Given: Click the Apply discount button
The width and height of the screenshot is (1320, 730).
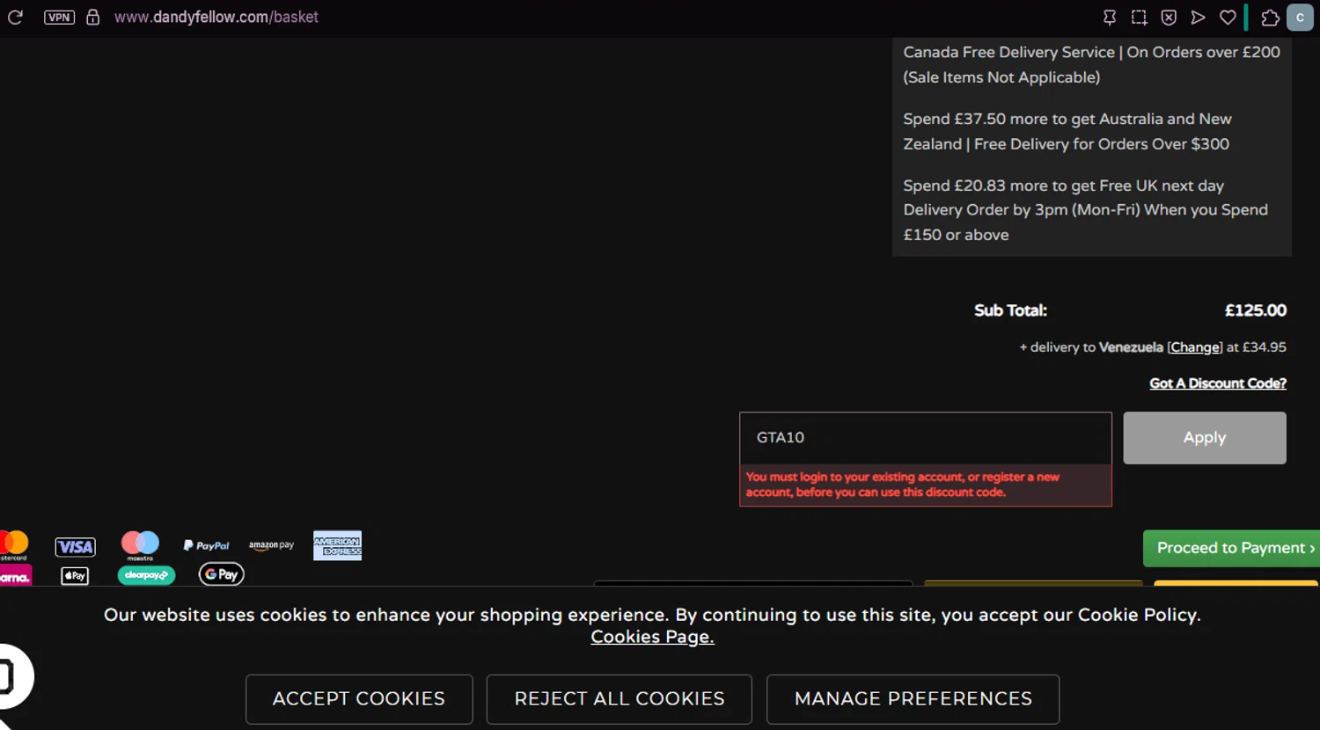Looking at the screenshot, I should pyautogui.click(x=1205, y=438).
